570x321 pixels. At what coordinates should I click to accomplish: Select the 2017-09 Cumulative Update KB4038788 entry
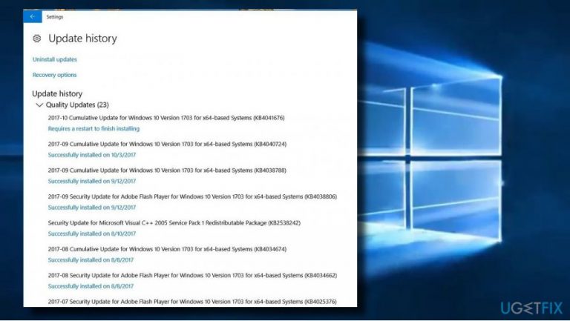coord(167,171)
